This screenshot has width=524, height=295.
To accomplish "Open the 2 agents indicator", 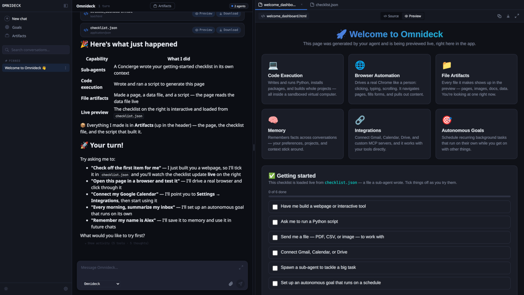I will pyautogui.click(x=239, y=6).
